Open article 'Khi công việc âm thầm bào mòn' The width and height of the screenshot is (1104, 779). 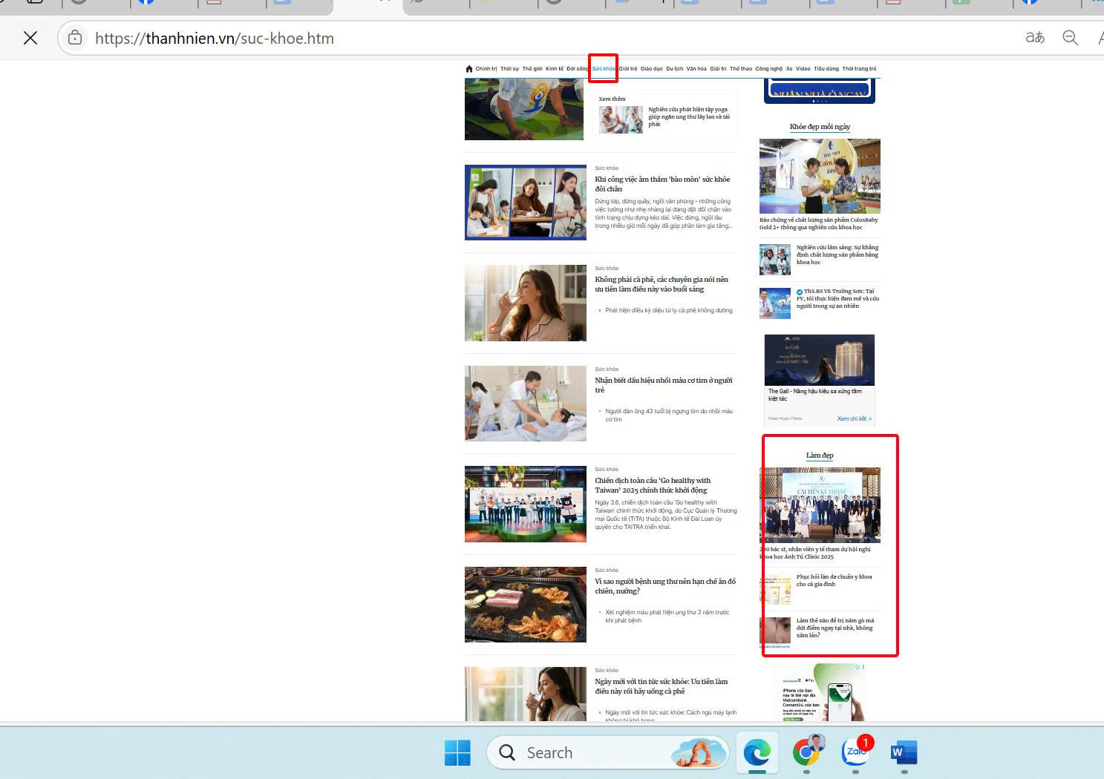point(662,184)
